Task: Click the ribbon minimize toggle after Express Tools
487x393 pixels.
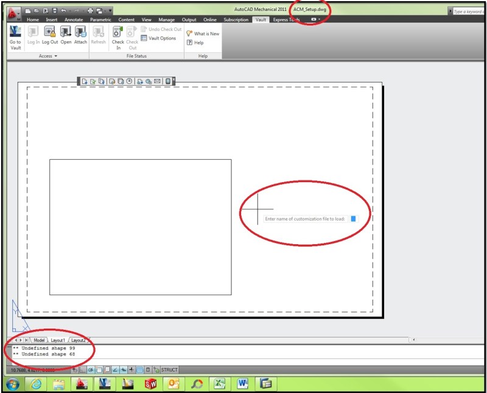Action: pos(315,19)
